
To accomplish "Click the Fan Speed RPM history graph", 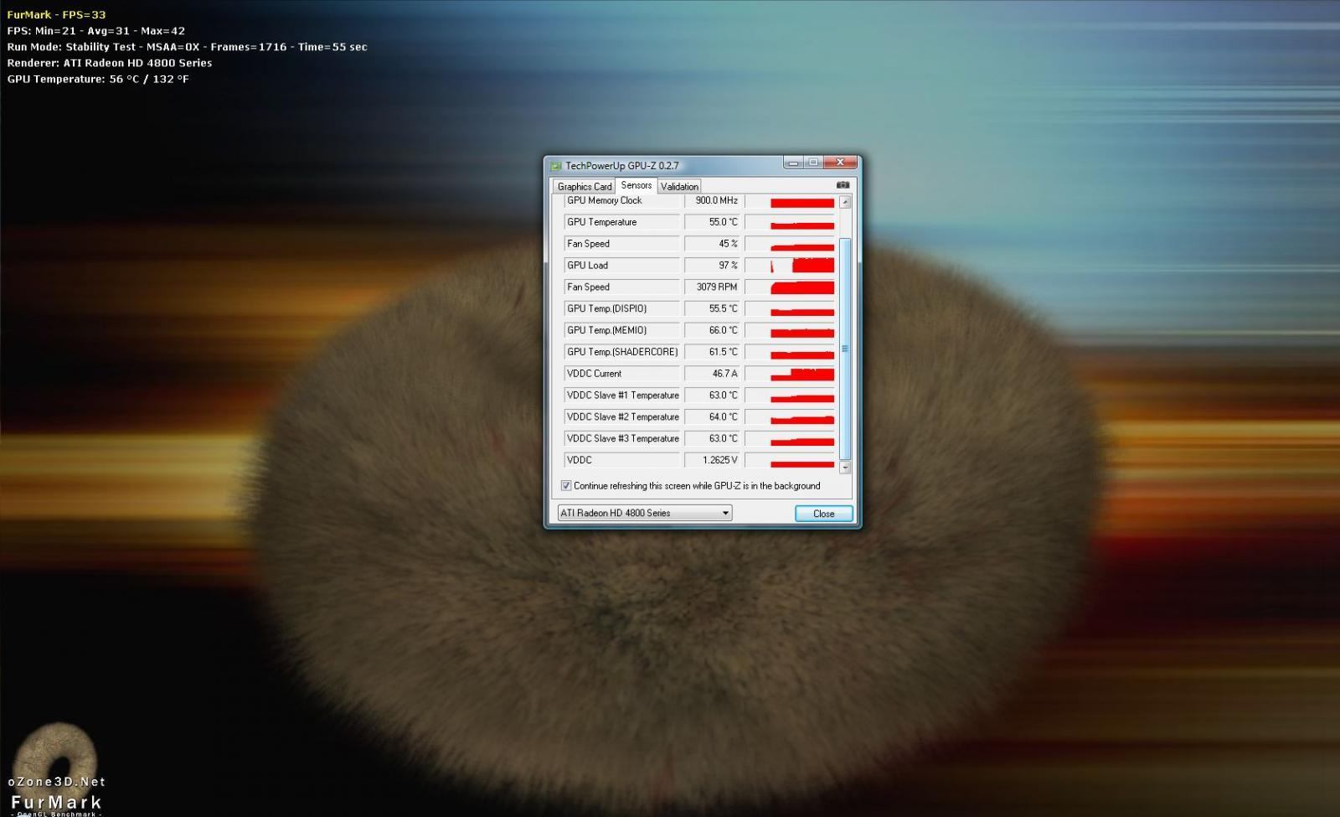I will click(790, 287).
